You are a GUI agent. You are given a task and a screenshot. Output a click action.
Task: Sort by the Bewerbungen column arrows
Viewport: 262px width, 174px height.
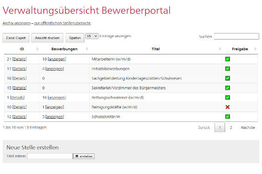click(87, 49)
